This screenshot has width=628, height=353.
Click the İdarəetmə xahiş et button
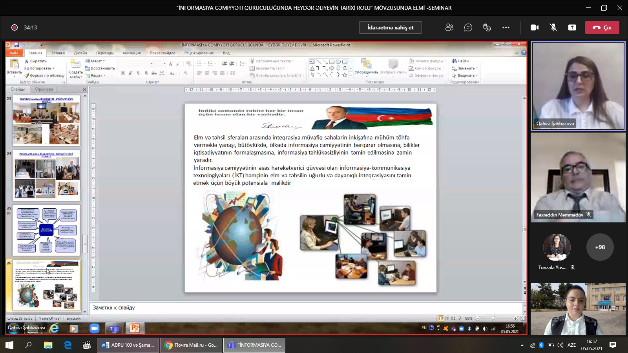[x=390, y=27]
